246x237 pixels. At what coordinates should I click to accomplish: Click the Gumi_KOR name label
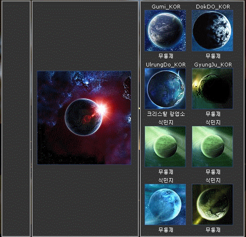(166, 7)
